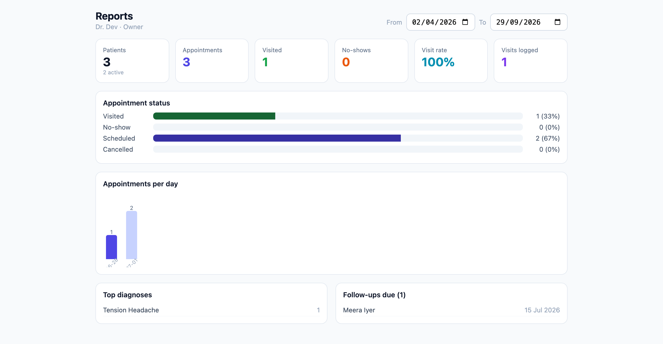The width and height of the screenshot is (663, 344).
Task: Click the '0 (0%)' Cancelled value
Action: tap(549, 149)
